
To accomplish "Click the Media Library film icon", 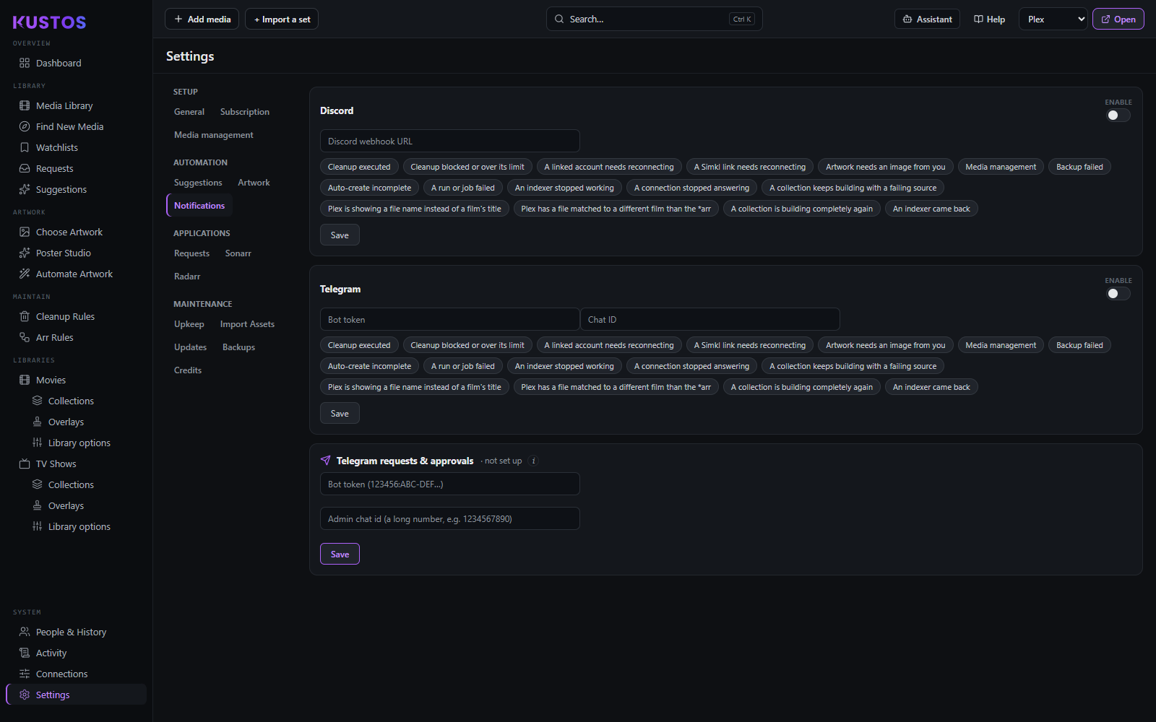I will pyautogui.click(x=25, y=105).
